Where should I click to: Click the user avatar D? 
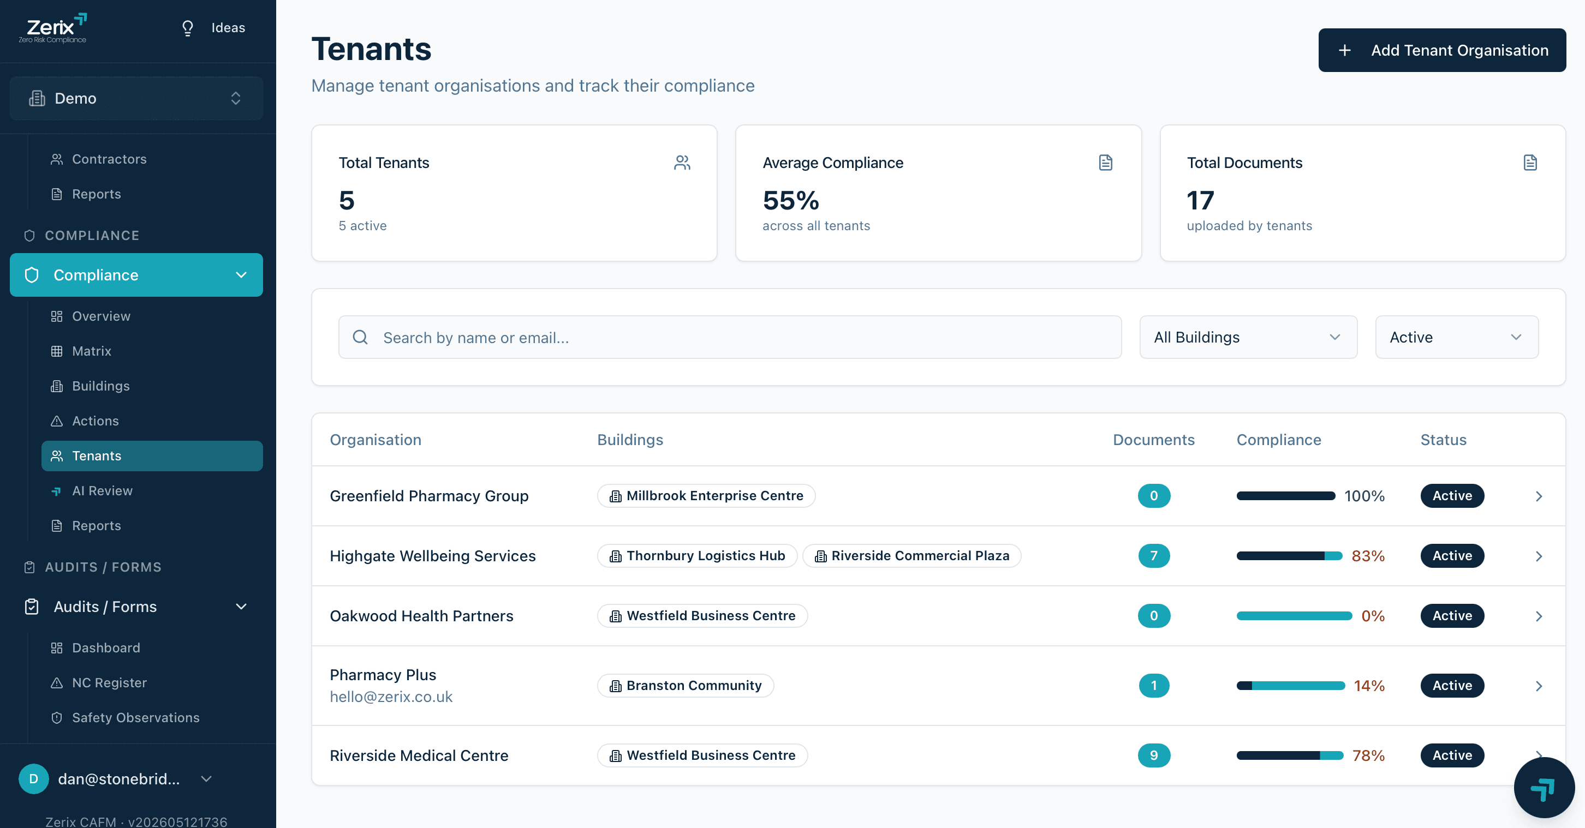34,779
